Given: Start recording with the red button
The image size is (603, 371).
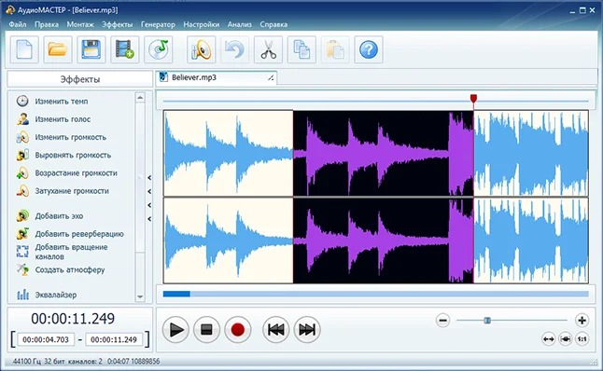Looking at the screenshot, I should click(238, 330).
